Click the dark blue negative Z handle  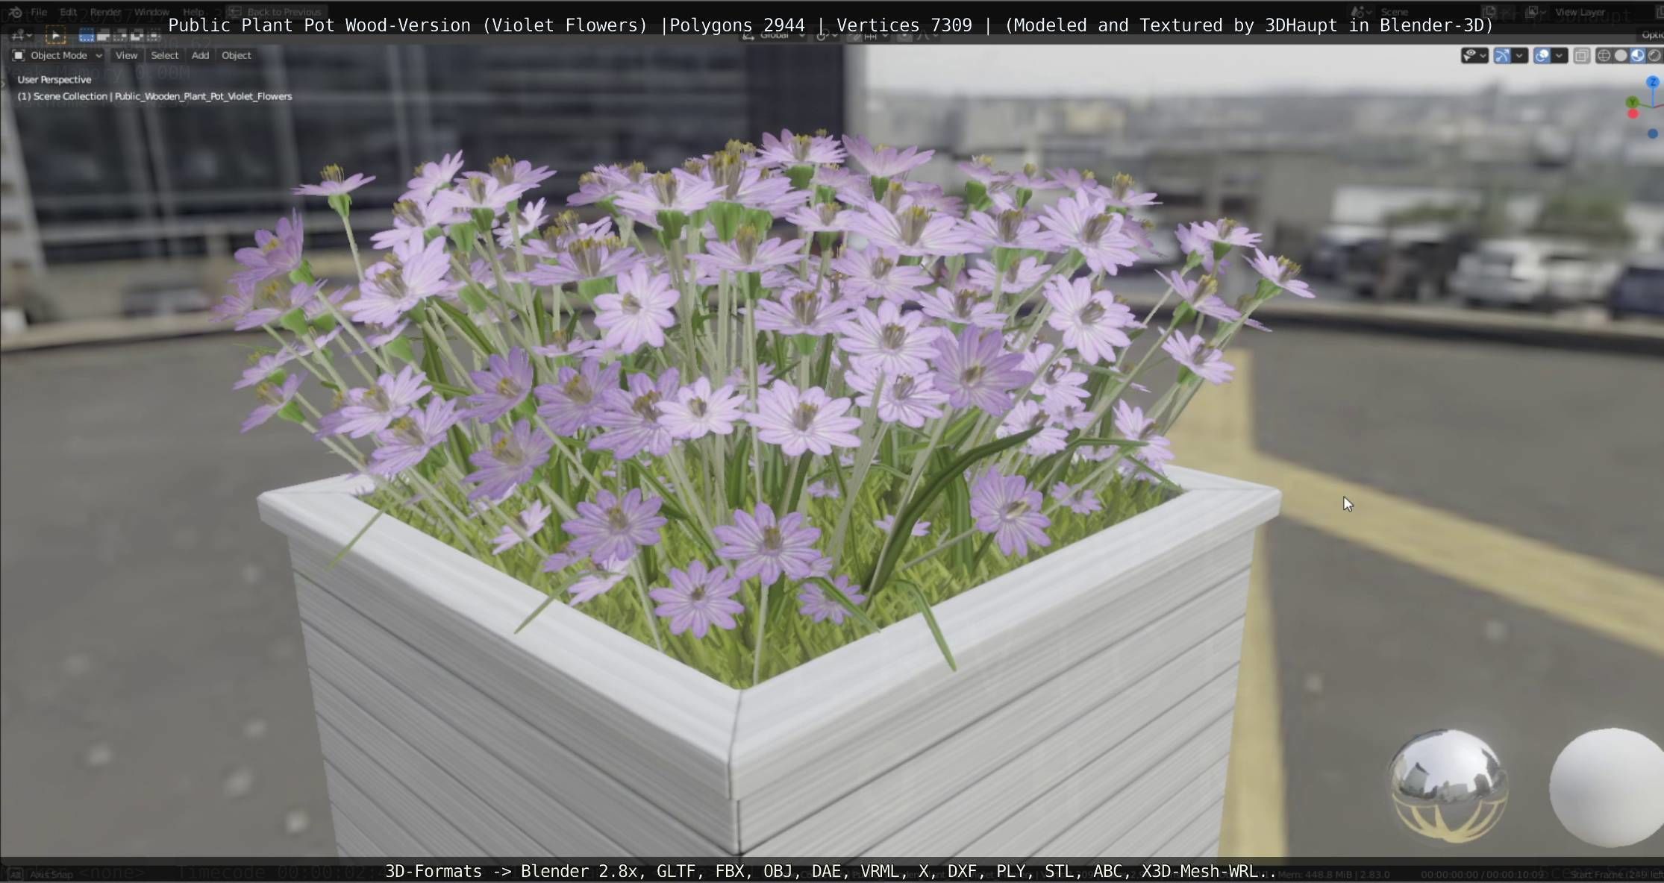[1653, 133]
